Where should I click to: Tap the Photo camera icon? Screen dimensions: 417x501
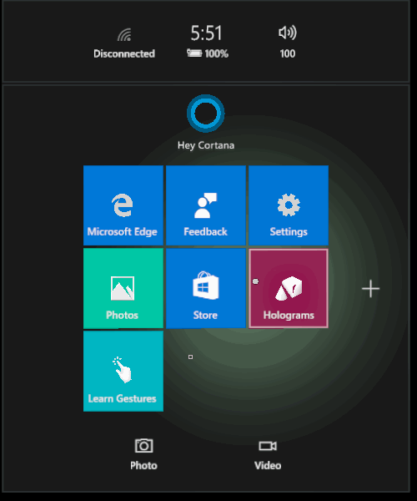click(144, 445)
